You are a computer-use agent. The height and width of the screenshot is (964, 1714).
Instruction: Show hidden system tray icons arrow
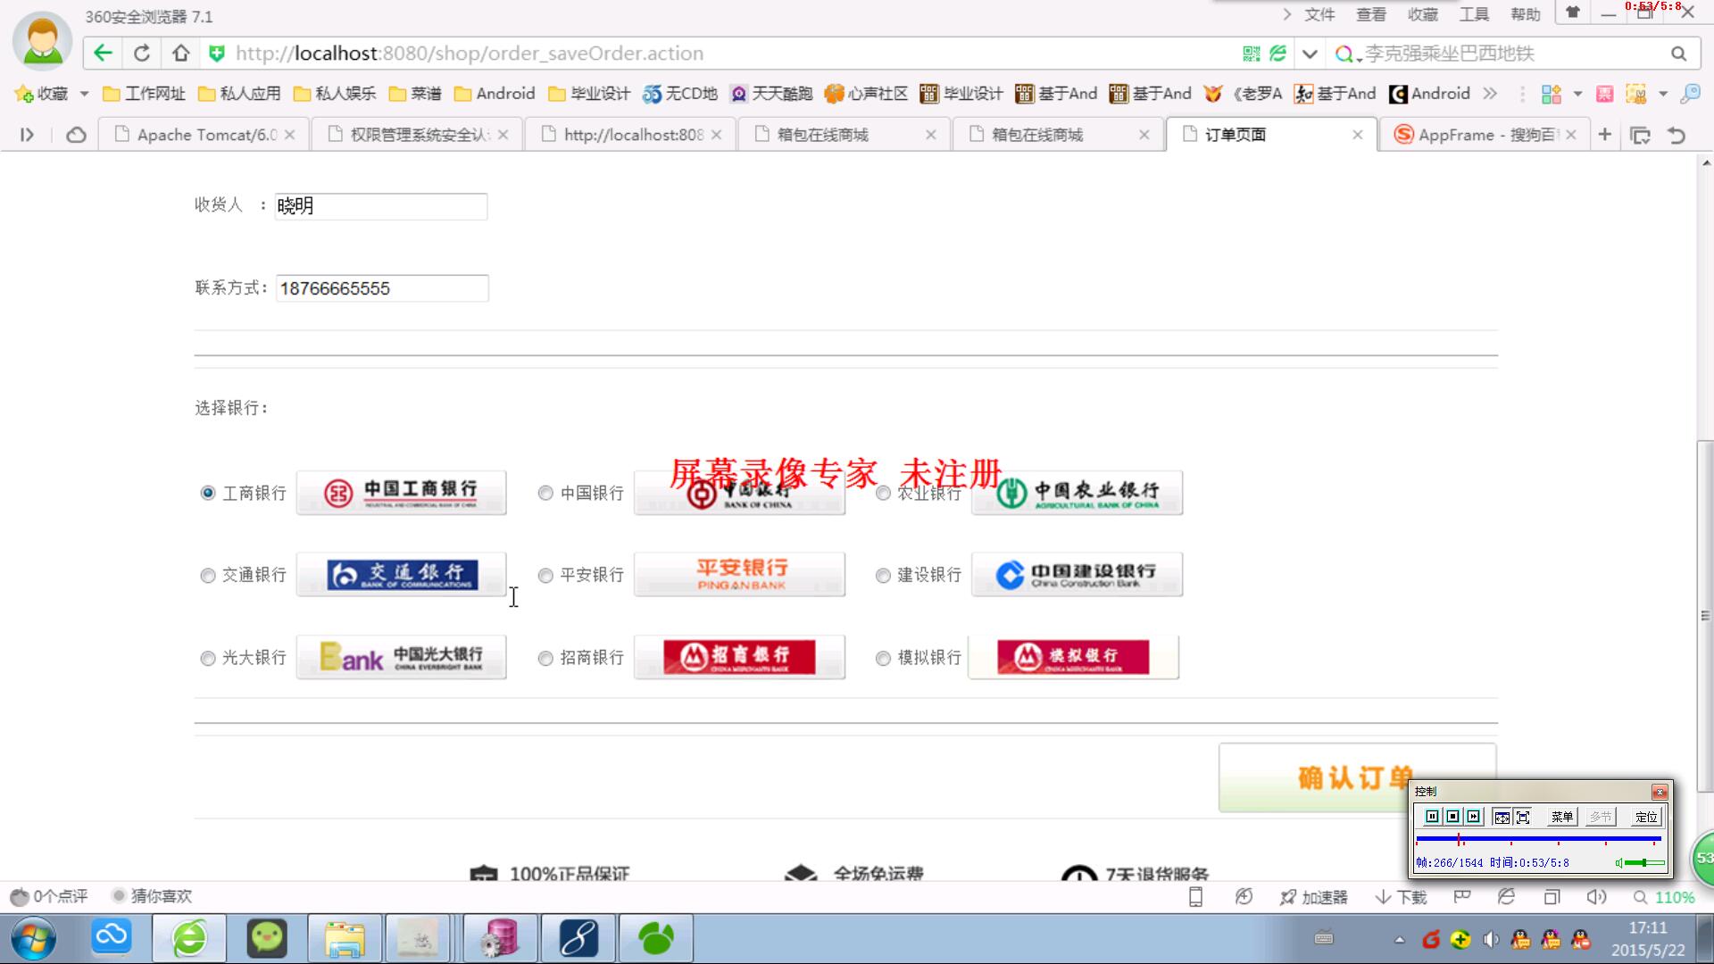[1399, 940]
